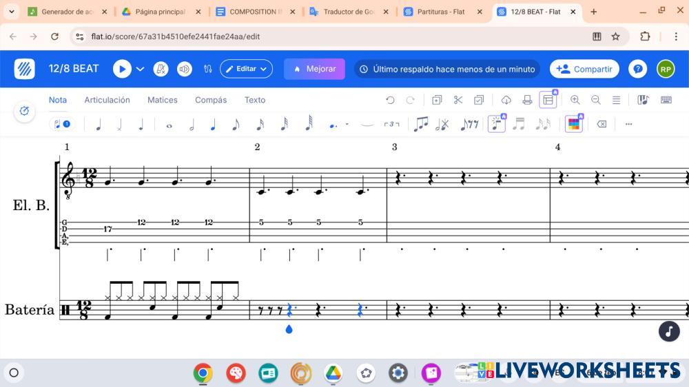The image size is (689, 387).
Task: Open the Compás tab
Action: click(x=211, y=100)
